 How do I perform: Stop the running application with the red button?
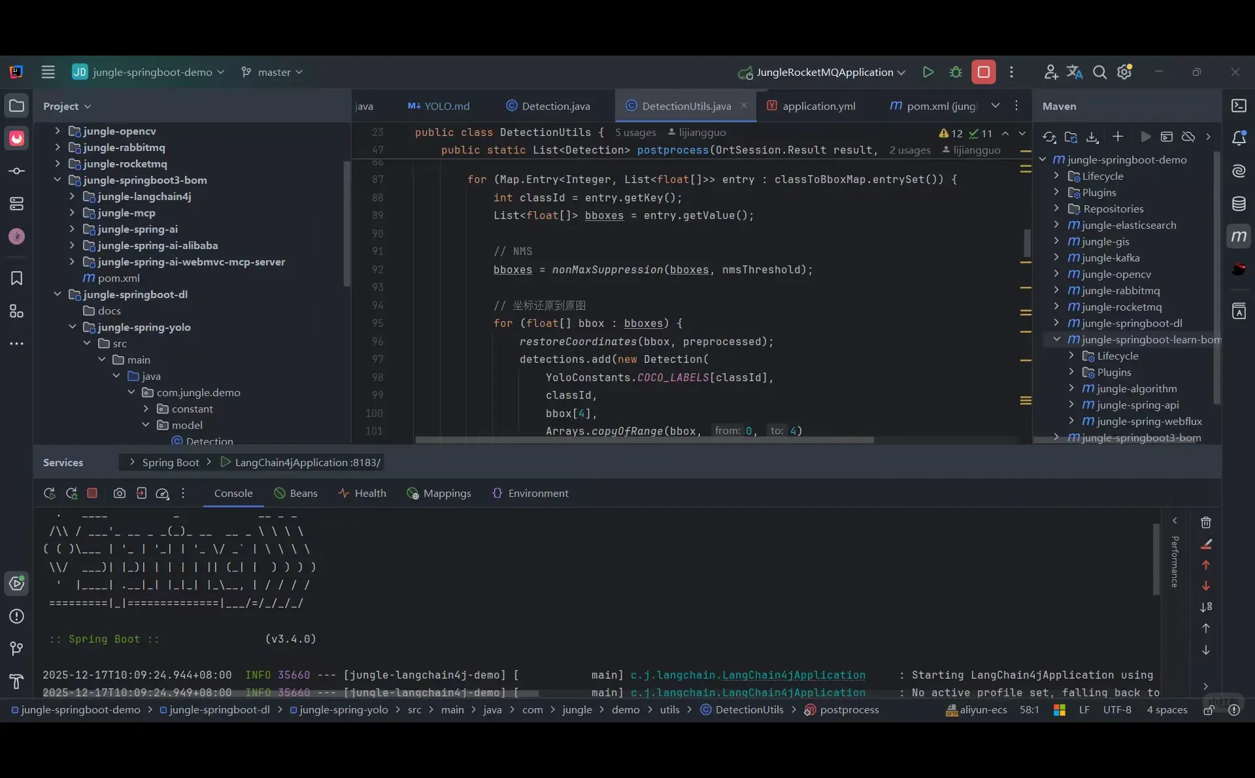click(983, 72)
